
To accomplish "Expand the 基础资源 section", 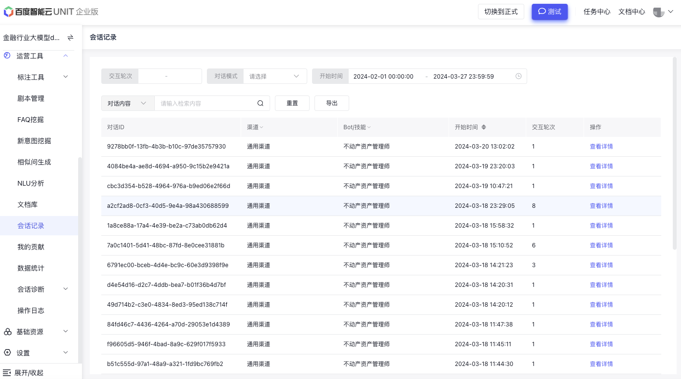I will 66,331.
